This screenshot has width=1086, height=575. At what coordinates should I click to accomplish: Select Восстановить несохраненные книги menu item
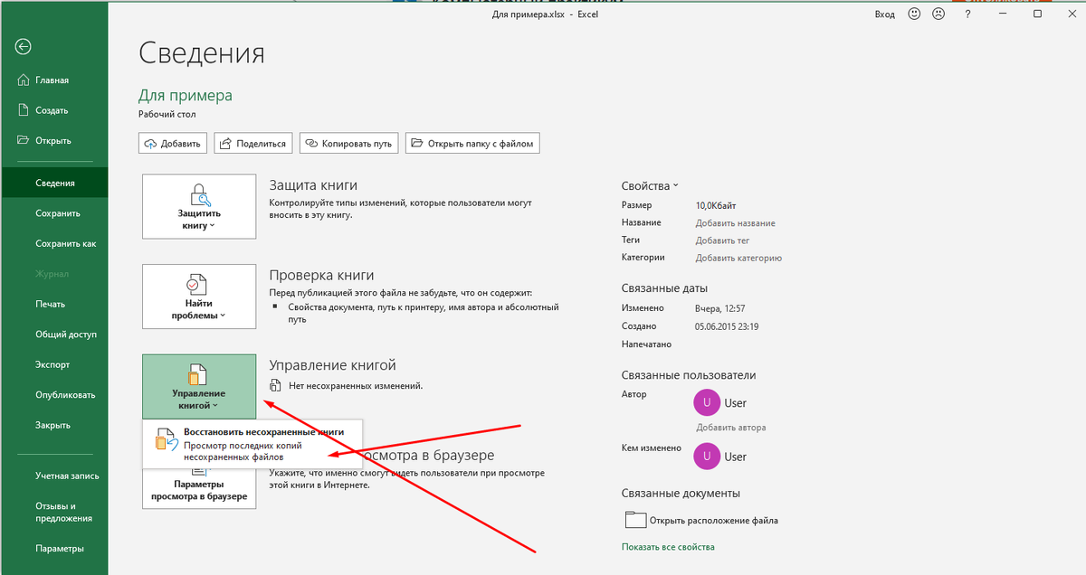tap(252, 445)
